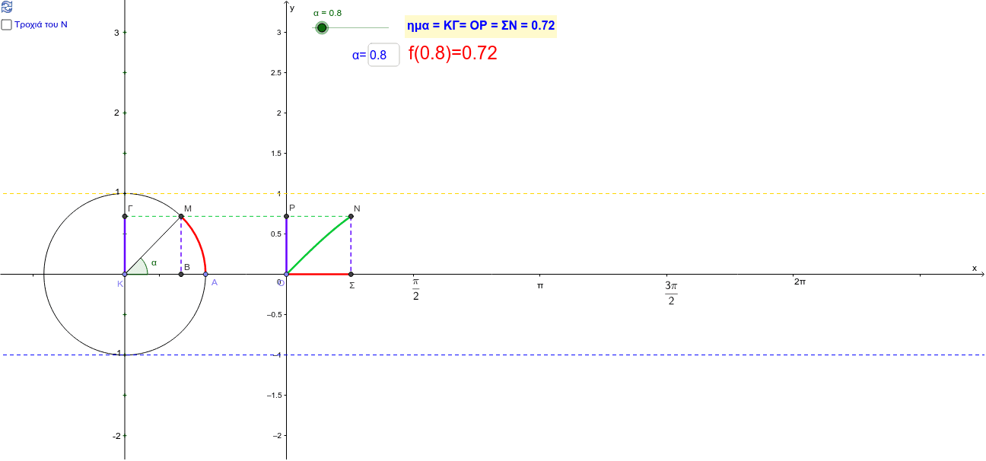This screenshot has width=986, height=461.
Task: Click point A on the circle
Action: click(205, 274)
